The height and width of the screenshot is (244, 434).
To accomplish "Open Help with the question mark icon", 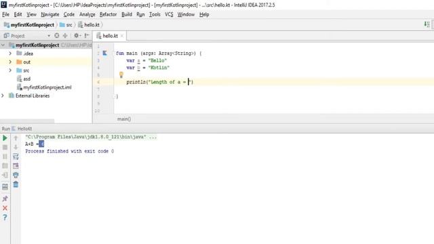I will 5,218.
